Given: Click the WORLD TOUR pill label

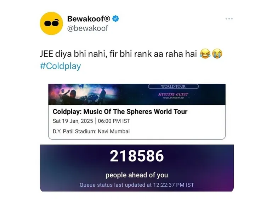Looking at the screenshot, I should pyautogui.click(x=173, y=86).
